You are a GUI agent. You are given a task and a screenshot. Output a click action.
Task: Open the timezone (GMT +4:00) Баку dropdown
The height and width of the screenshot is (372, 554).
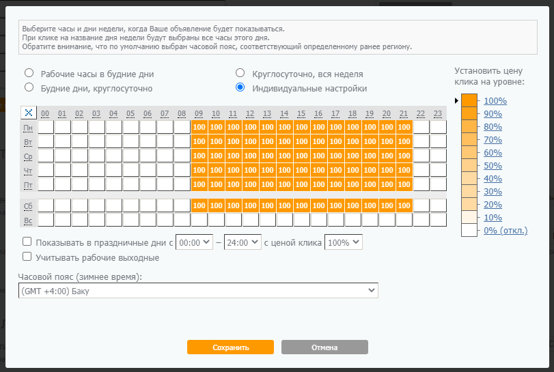pos(198,291)
